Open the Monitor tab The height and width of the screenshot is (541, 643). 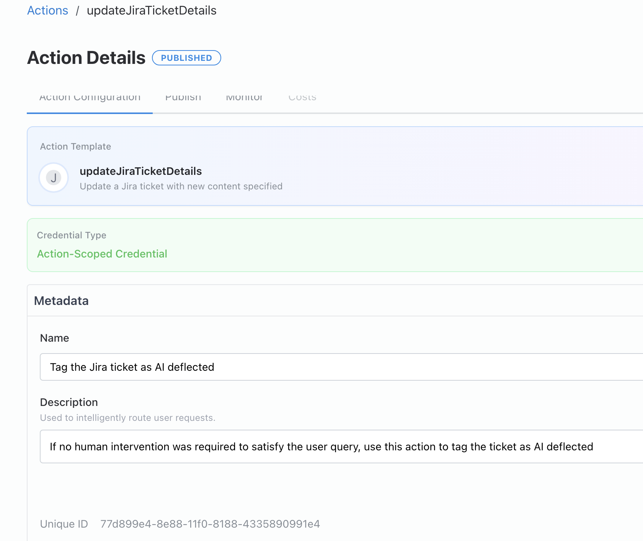point(244,97)
